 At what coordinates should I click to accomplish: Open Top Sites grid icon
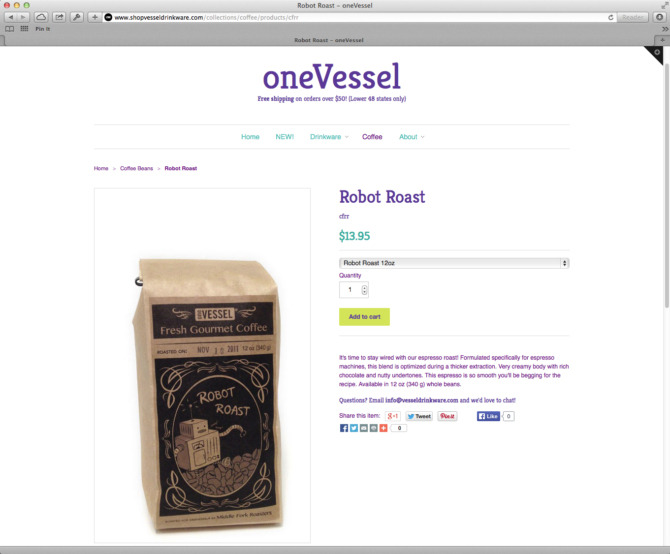point(24,29)
